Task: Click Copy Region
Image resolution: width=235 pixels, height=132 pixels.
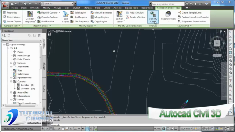Action: click(x=99, y=21)
